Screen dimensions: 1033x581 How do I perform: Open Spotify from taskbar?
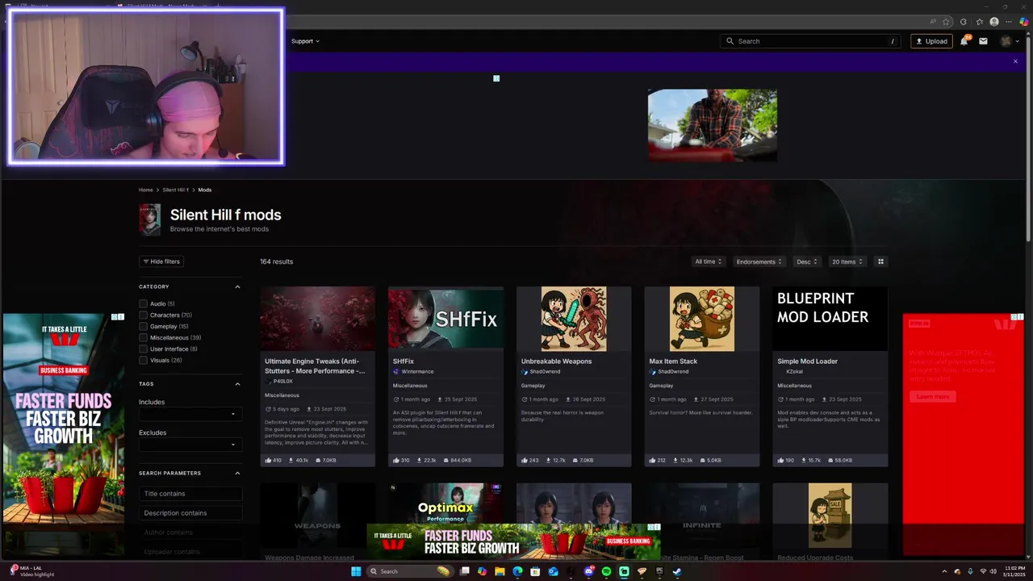(x=606, y=571)
